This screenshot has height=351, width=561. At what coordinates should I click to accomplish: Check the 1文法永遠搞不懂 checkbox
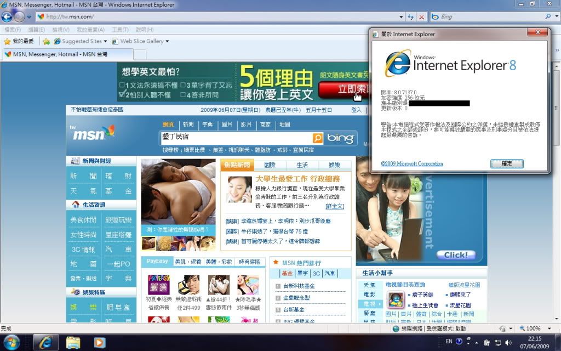[122, 85]
